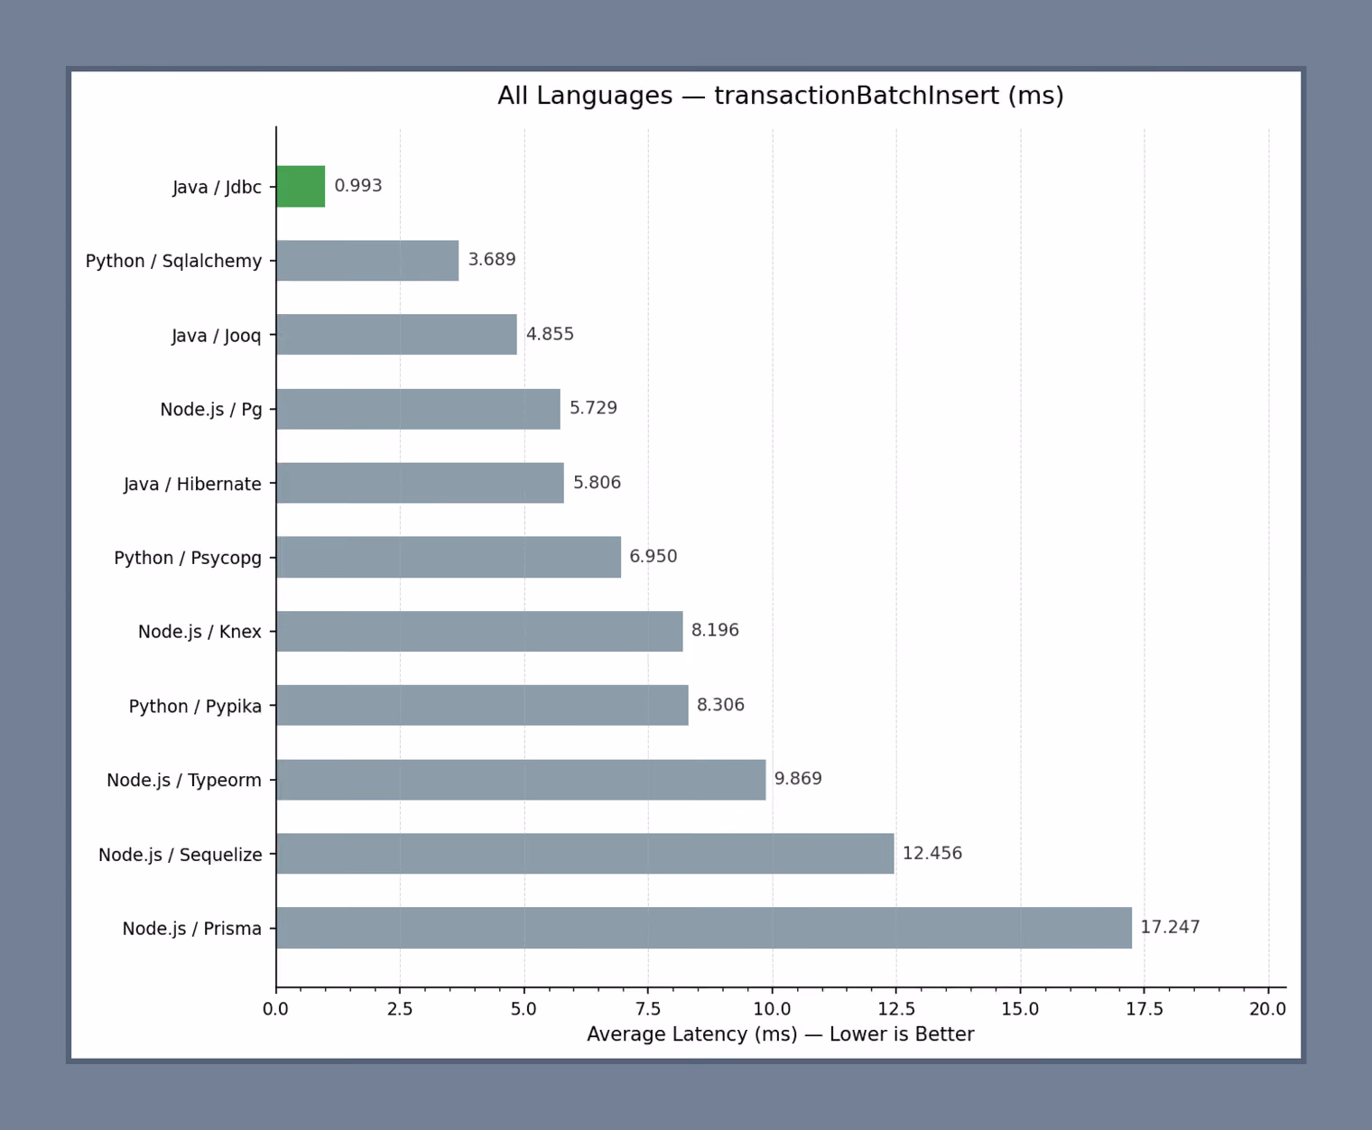Click the 'Python / Pypika' axis label
The height and width of the screenshot is (1130, 1372).
pos(195,706)
